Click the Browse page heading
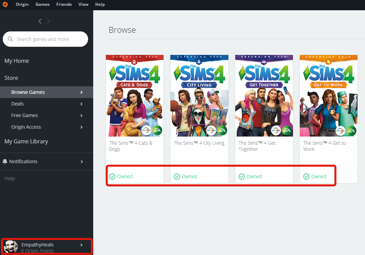Viewport: 365px width, 255px height. point(122,30)
